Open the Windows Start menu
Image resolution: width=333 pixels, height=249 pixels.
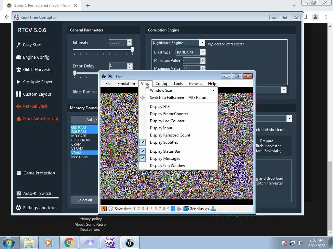click(9, 243)
